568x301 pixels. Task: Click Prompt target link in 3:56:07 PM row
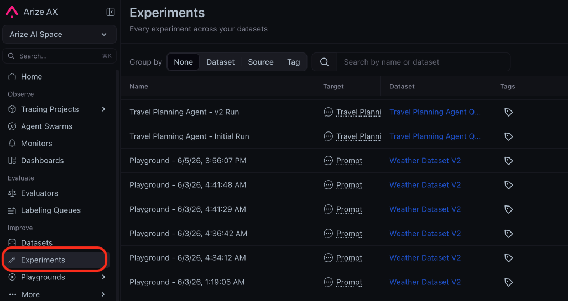click(349, 161)
